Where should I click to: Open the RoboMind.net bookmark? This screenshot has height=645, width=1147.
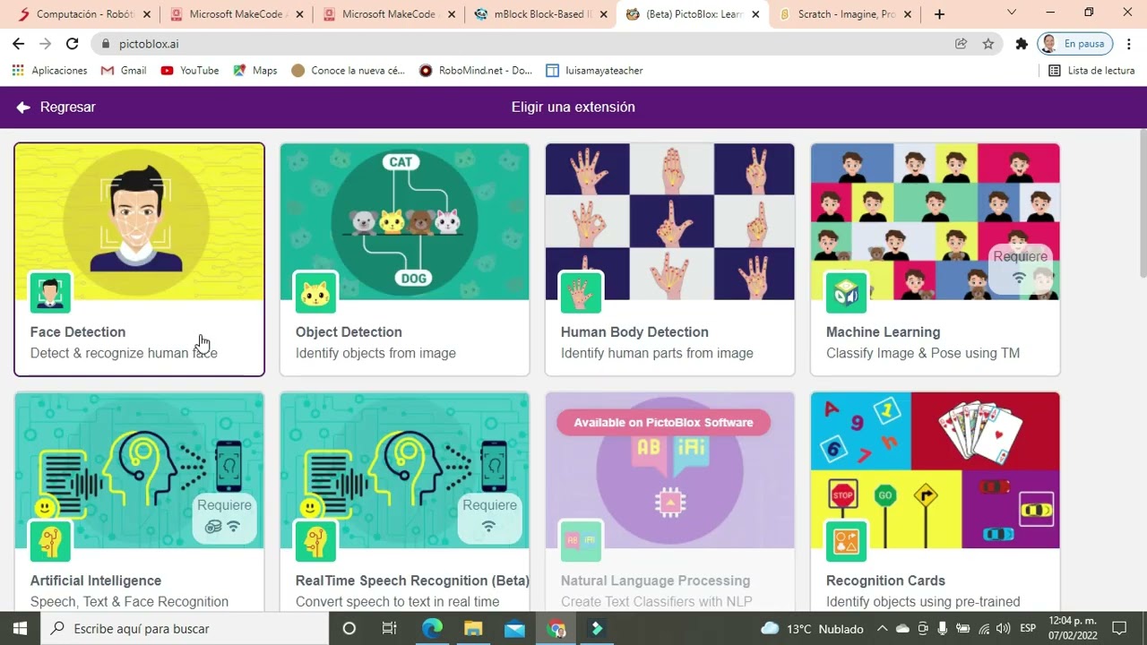476,71
